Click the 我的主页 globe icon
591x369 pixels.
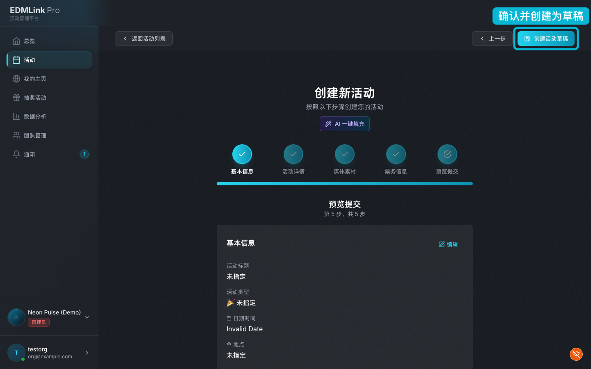pos(16,79)
